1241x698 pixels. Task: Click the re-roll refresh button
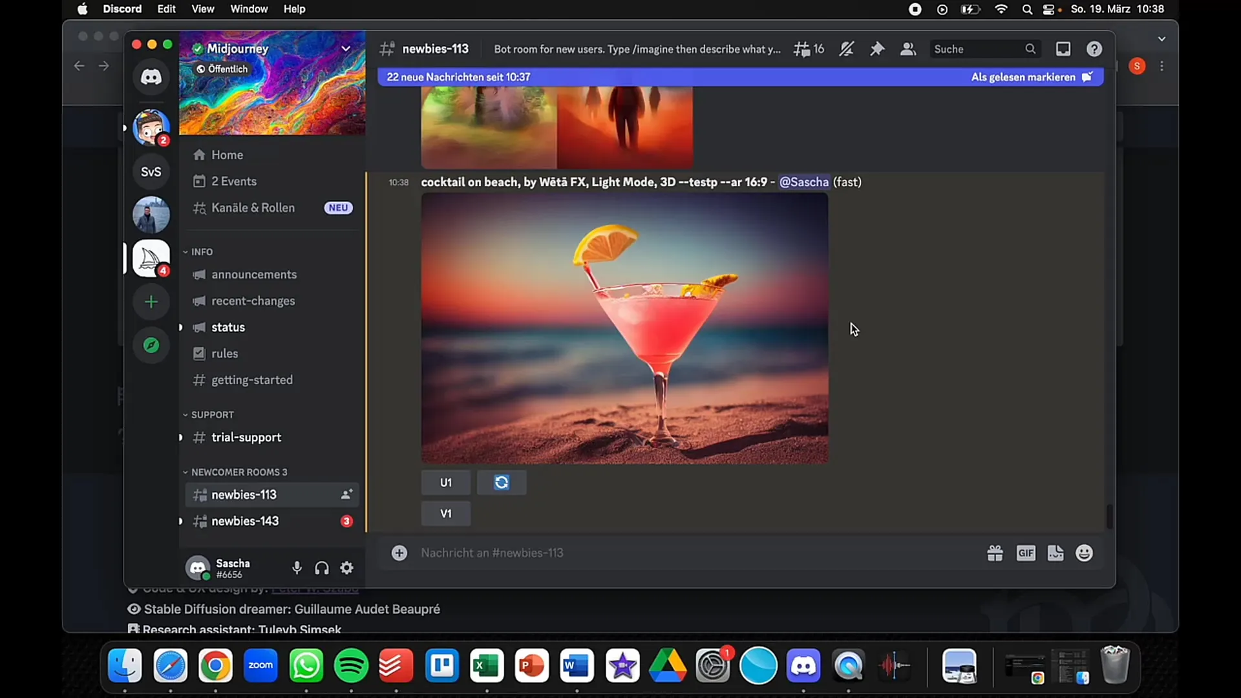point(502,483)
